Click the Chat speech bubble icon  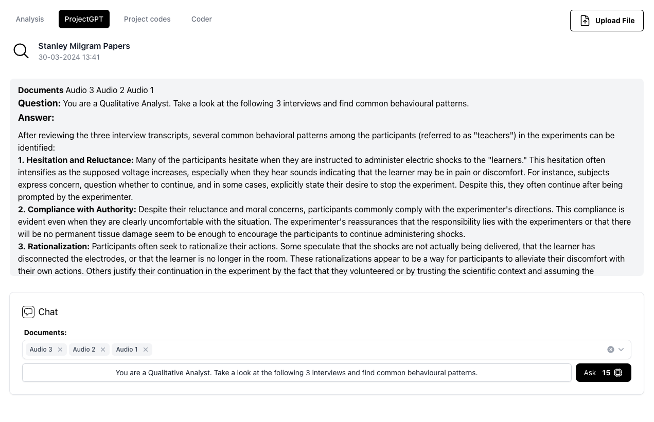pos(28,312)
